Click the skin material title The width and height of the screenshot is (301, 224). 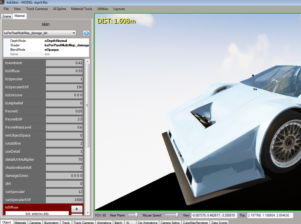[46, 24]
